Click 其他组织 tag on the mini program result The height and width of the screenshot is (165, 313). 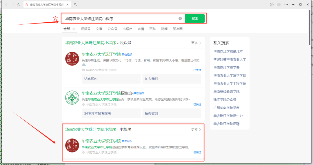point(127,141)
